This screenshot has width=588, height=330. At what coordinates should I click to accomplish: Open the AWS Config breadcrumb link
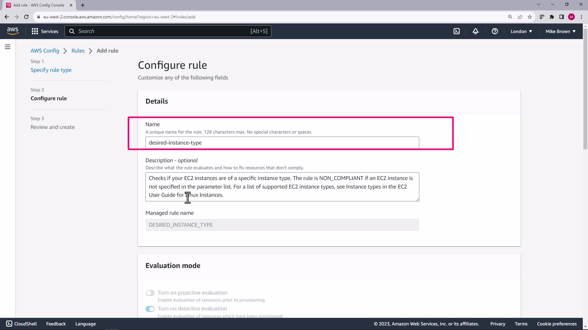(45, 51)
